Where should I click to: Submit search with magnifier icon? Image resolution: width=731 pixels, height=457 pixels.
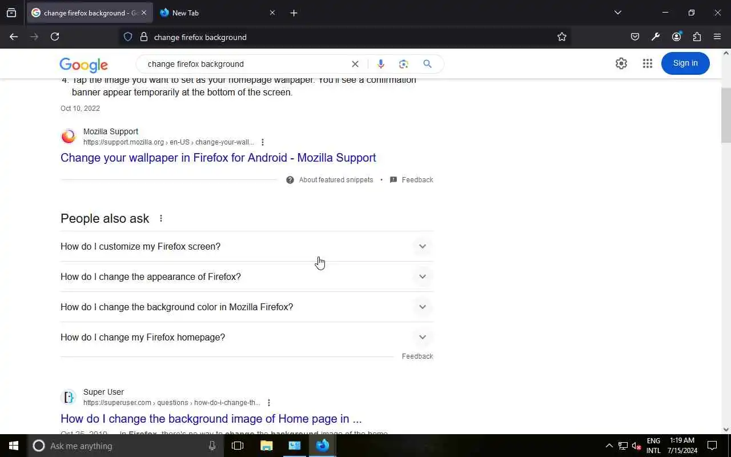click(427, 64)
